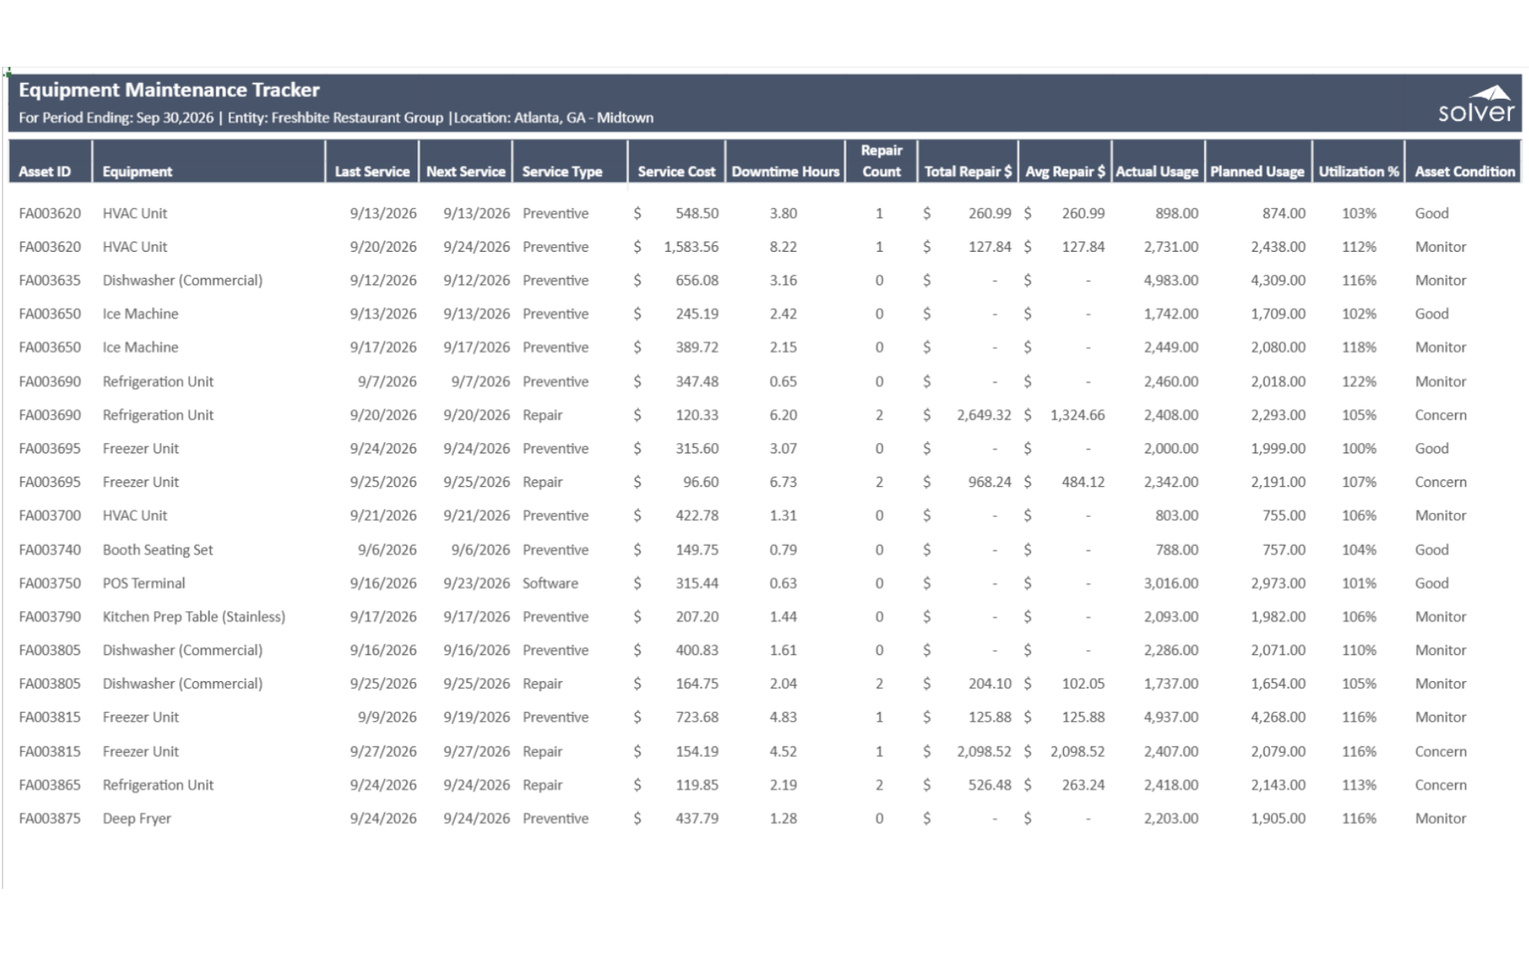Click the Asset Condition column header
Viewport: 1529px width, 956px height.
coord(1464,171)
